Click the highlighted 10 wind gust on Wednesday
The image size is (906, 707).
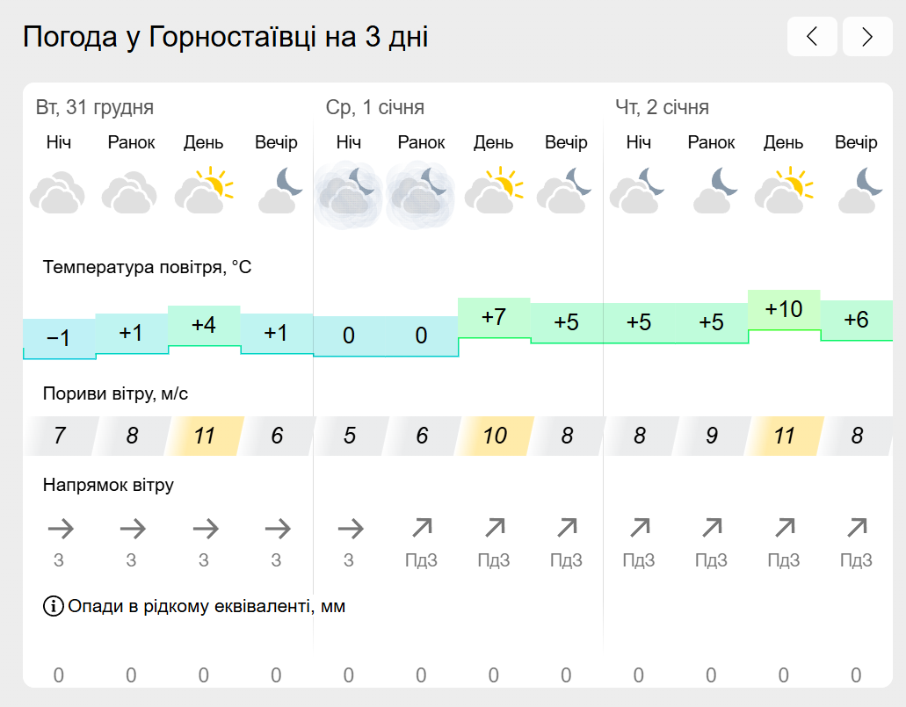tap(495, 436)
